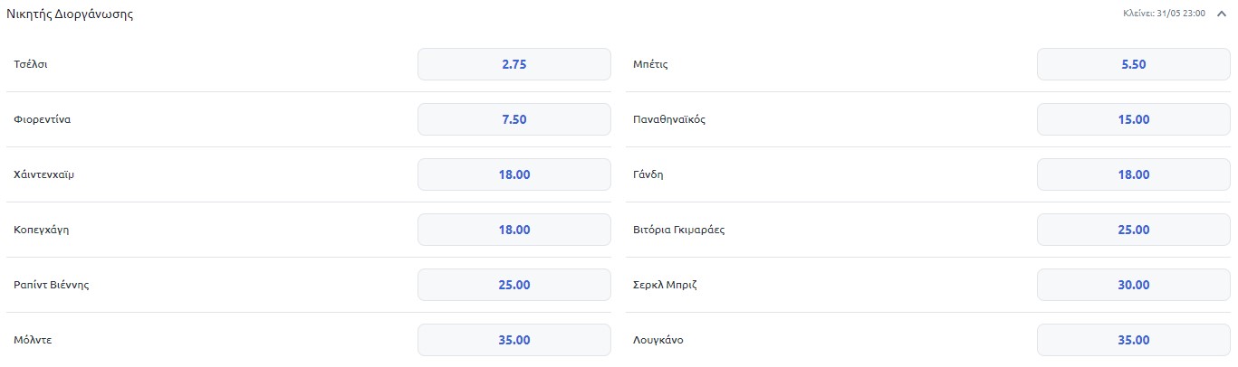The image size is (1238, 367).
Task: Pick Παναθηναϊκός at 15.00
Action: (1133, 119)
